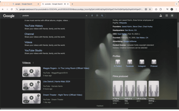This screenshot has height=111, width=179.
Task: Open X (Twitter) profile icon
Action: [118, 62]
